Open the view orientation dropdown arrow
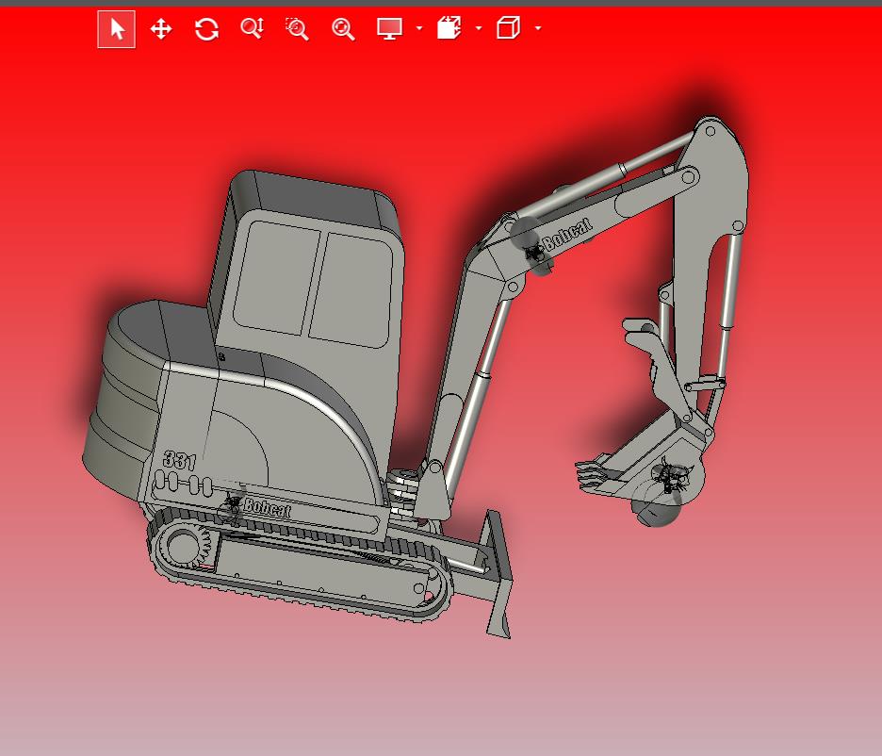882x756 pixels. click(x=538, y=27)
